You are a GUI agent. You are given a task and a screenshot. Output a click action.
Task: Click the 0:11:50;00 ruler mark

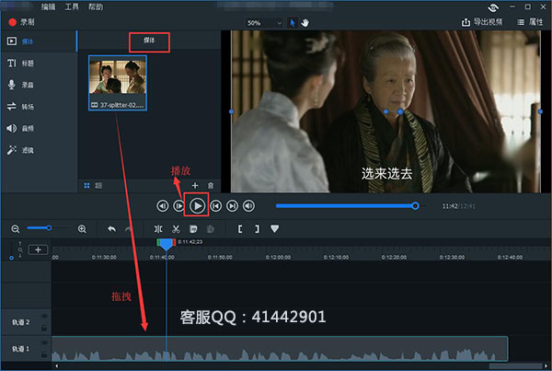220,257
